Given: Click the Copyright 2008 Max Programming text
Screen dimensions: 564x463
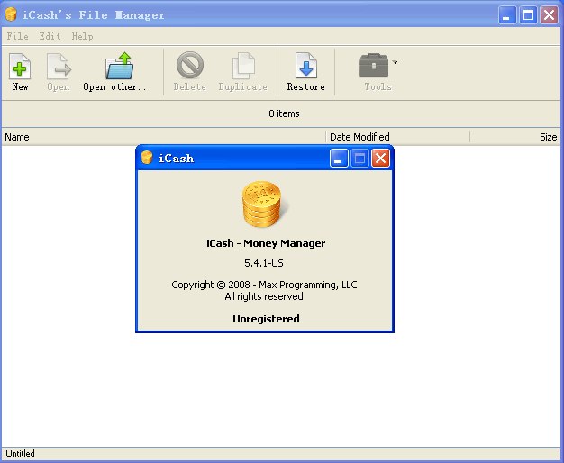Looking at the screenshot, I should click(264, 285).
